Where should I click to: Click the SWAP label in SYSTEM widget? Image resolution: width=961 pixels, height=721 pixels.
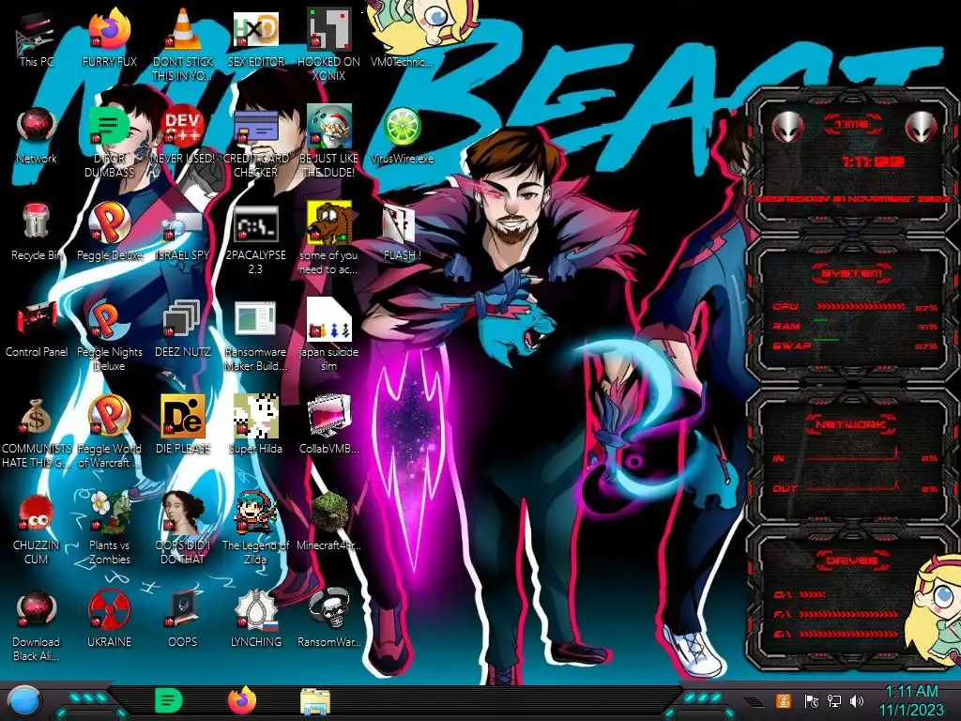(x=792, y=345)
